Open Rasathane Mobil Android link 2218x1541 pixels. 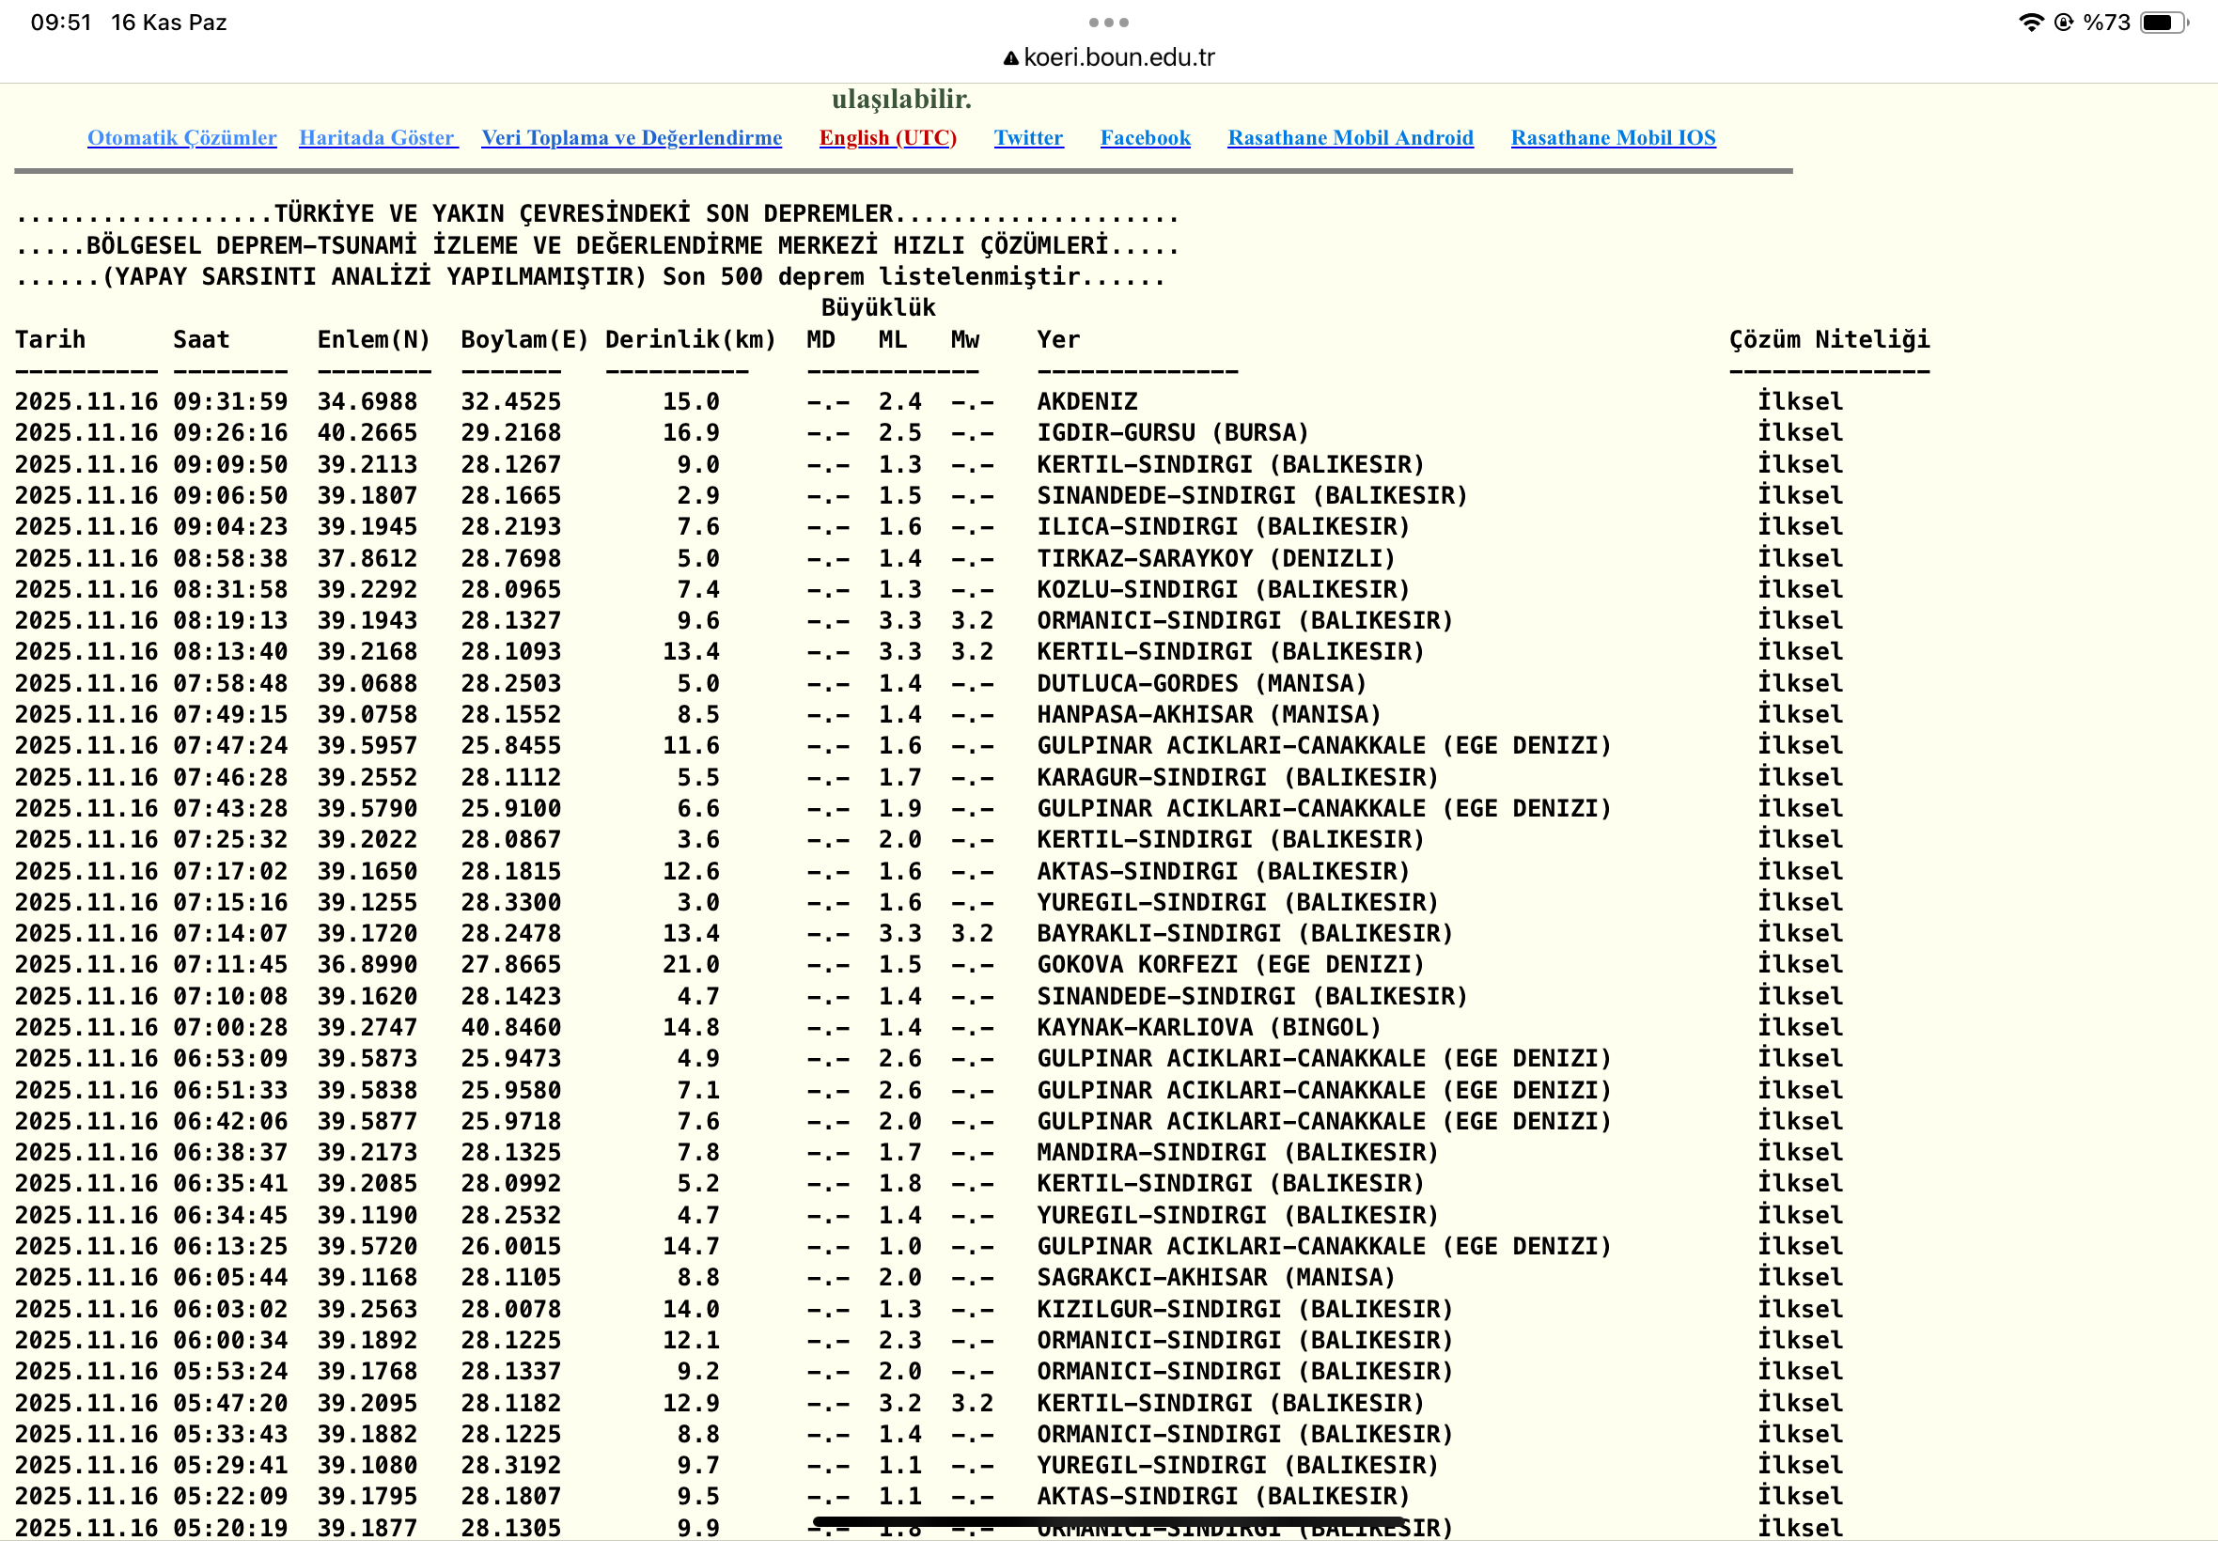click(x=1350, y=138)
